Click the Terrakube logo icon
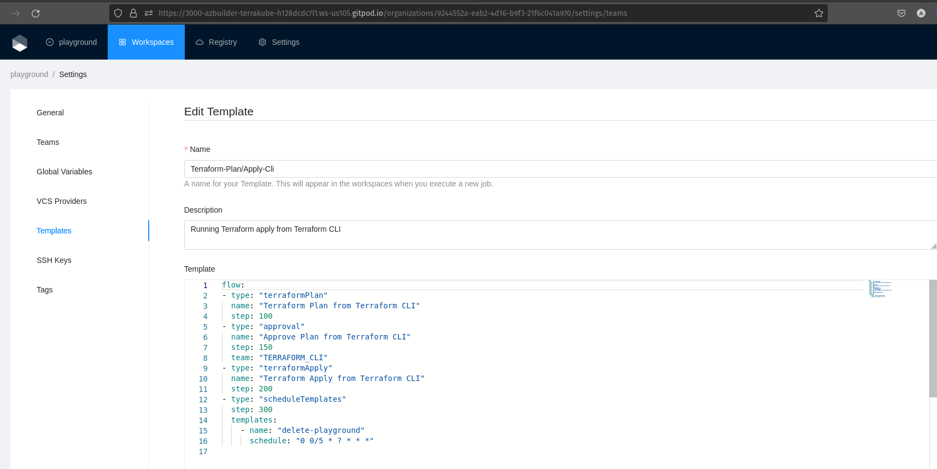The width and height of the screenshot is (937, 469). pos(20,43)
